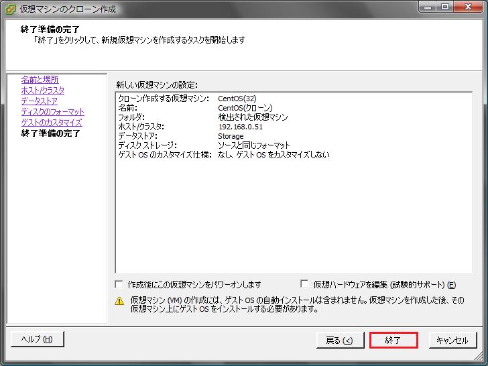Close the clone wizard window
This screenshot has width=488, height=366.
pyautogui.click(x=468, y=7)
